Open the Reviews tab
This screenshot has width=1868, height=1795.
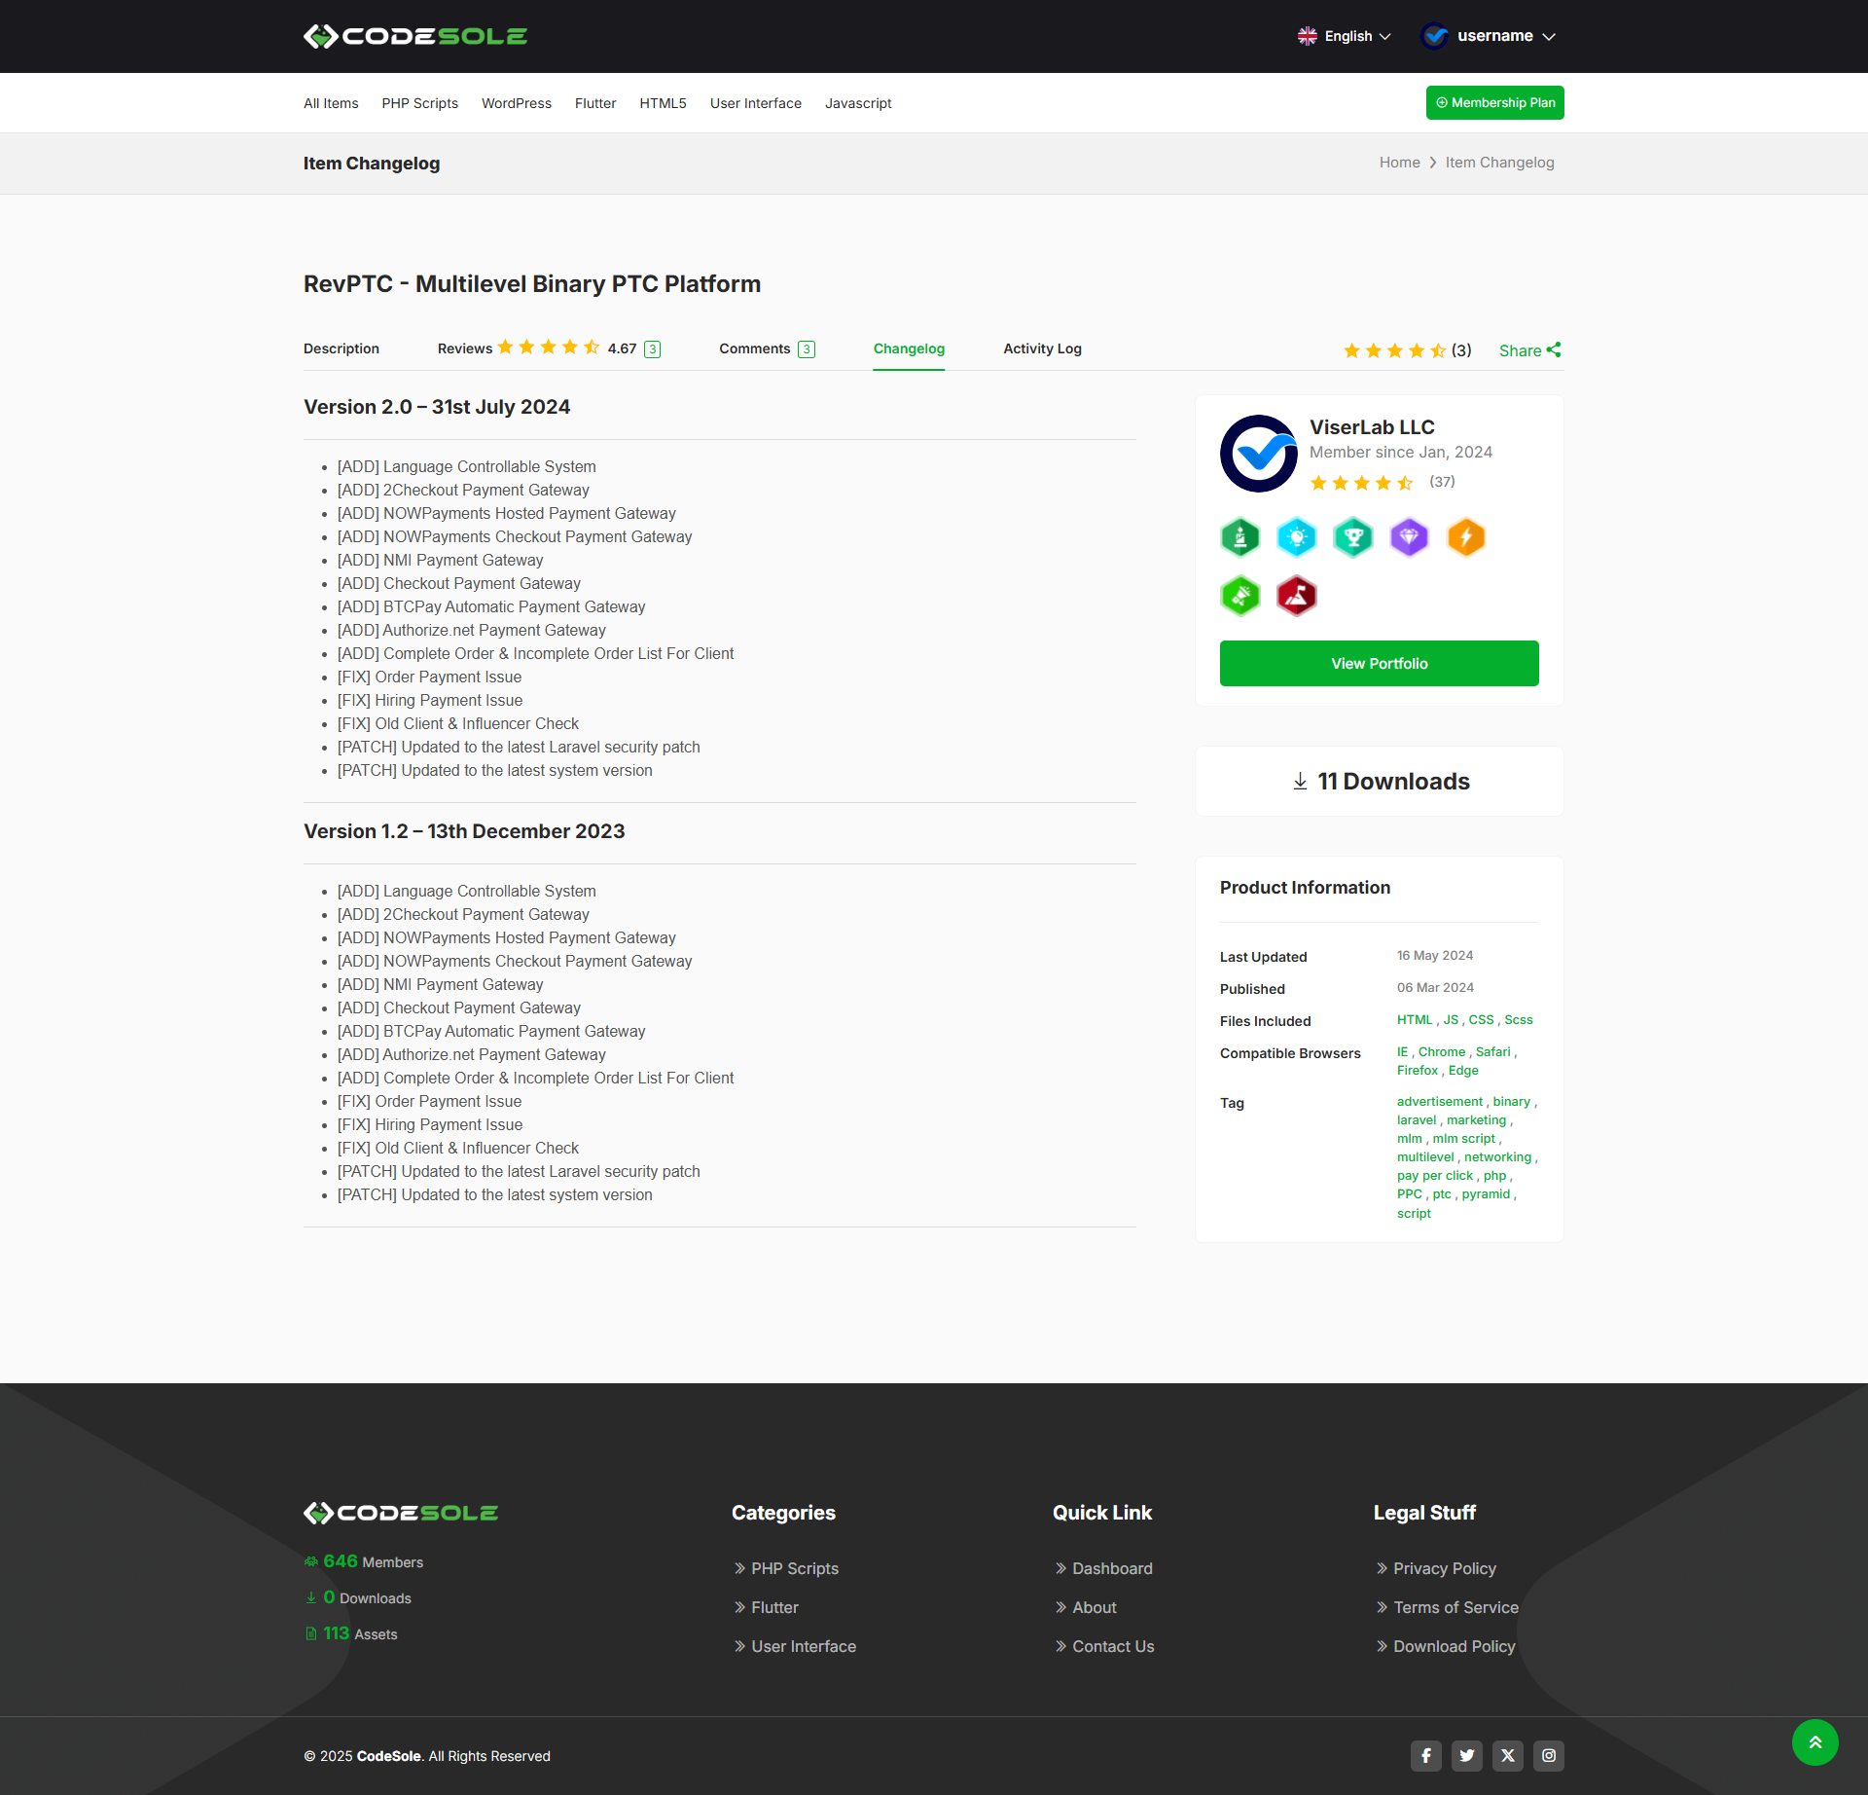(465, 348)
